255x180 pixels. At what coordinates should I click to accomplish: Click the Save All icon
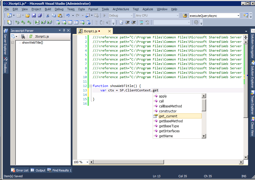pos(40,15)
